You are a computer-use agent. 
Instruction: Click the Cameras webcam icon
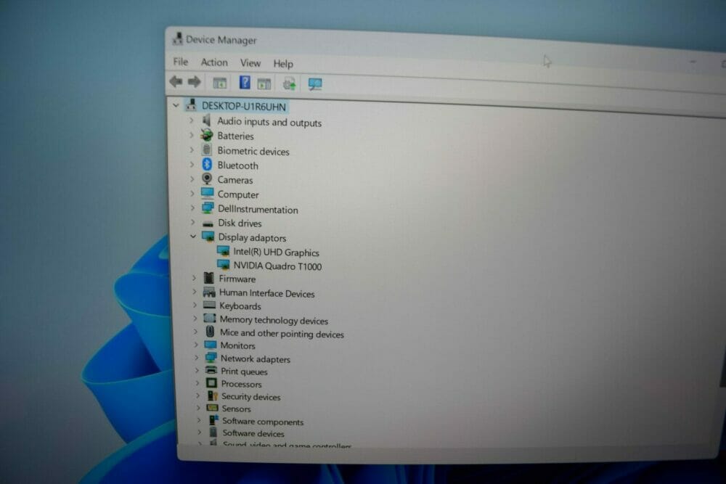click(207, 179)
